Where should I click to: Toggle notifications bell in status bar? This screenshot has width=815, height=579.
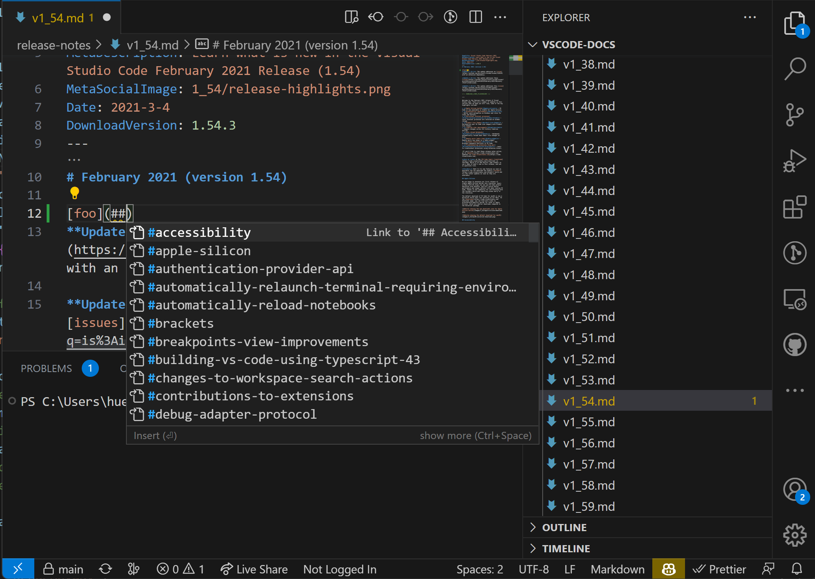coord(796,569)
